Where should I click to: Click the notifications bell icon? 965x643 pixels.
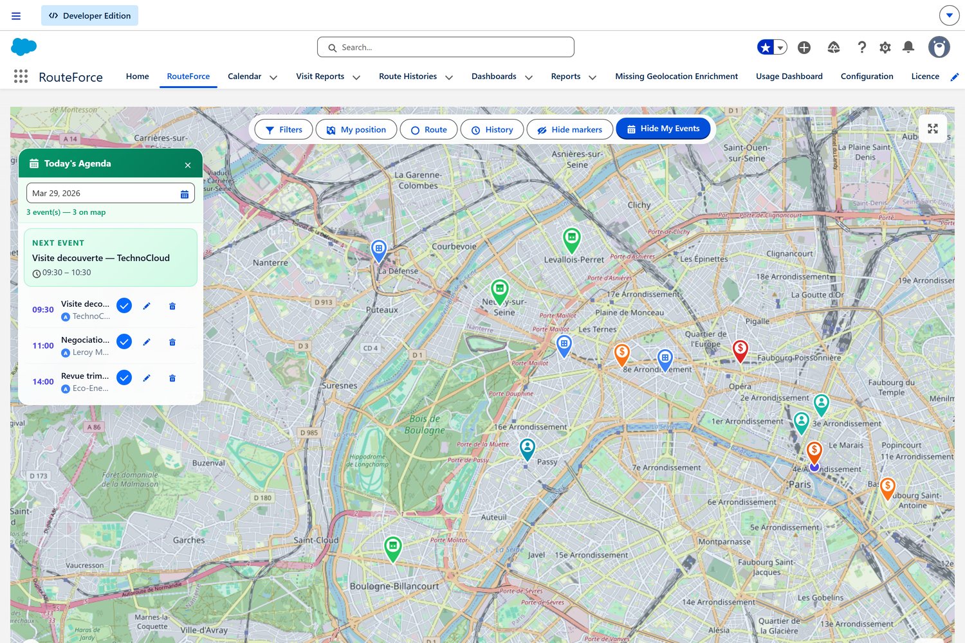click(908, 47)
